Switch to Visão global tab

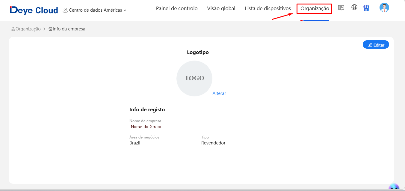pos(221,9)
